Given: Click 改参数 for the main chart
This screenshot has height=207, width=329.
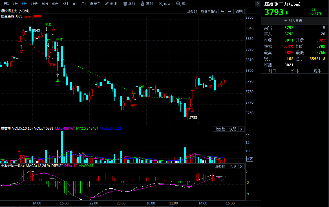Looking at the screenshot, I should (x=192, y=11).
